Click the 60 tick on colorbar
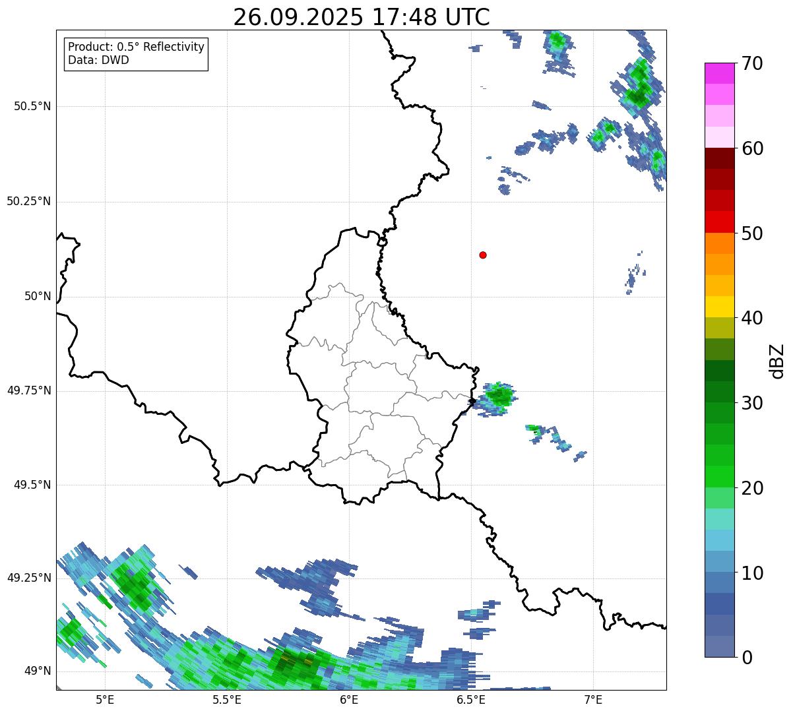The width and height of the screenshot is (793, 713). pos(752,148)
